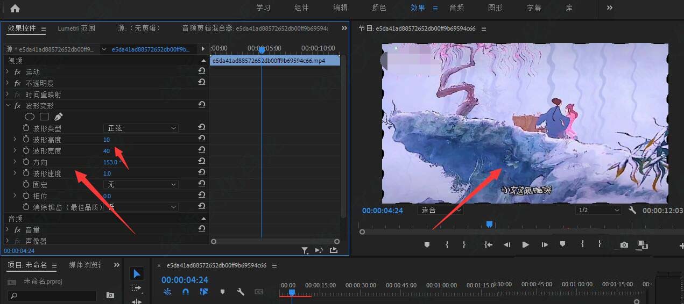This screenshot has width=684, height=304.
Task: Show hidden source panel tabs via overflow chevrons
Action: [x=344, y=28]
